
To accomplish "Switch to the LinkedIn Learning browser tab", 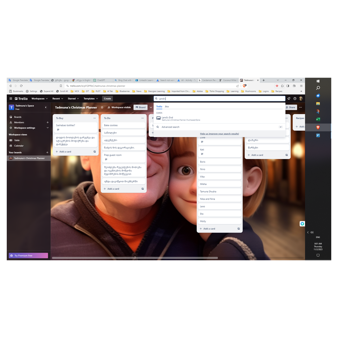I will [x=144, y=80].
